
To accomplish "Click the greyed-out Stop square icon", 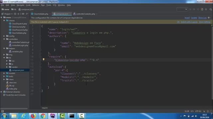I will [206, 9].
